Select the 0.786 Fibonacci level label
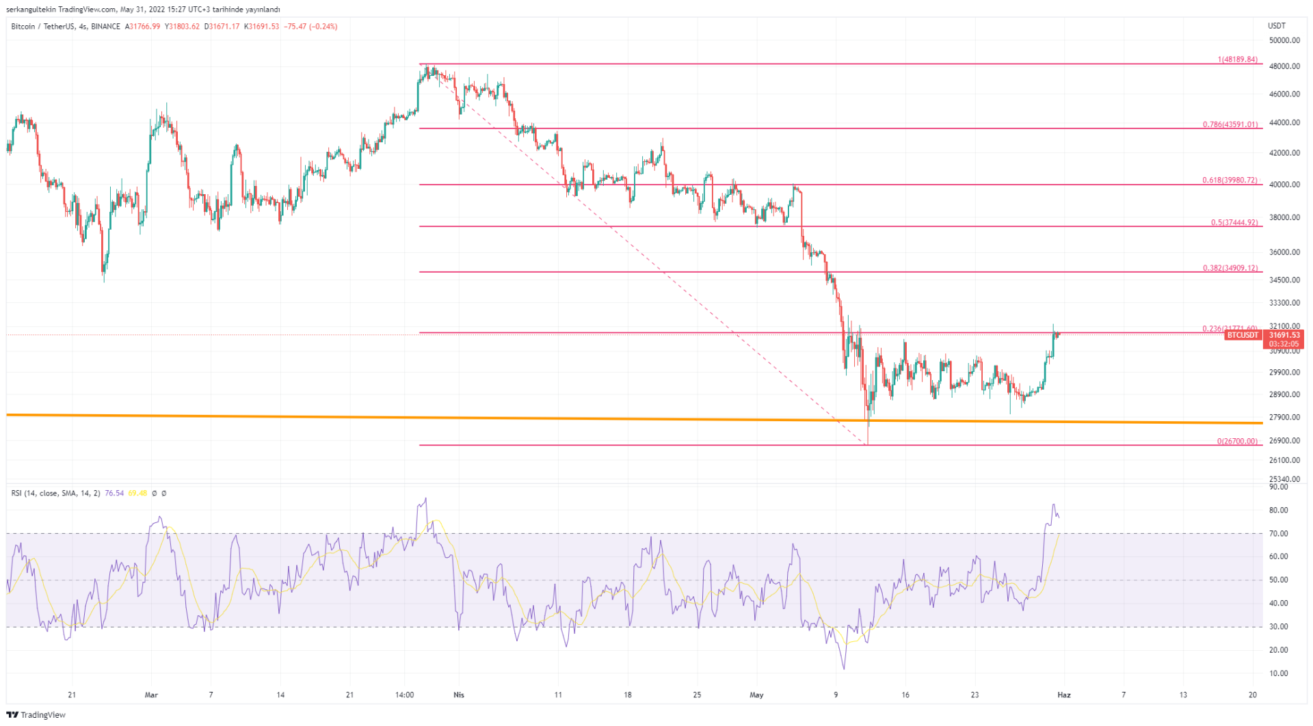The image size is (1313, 726). click(x=1230, y=124)
